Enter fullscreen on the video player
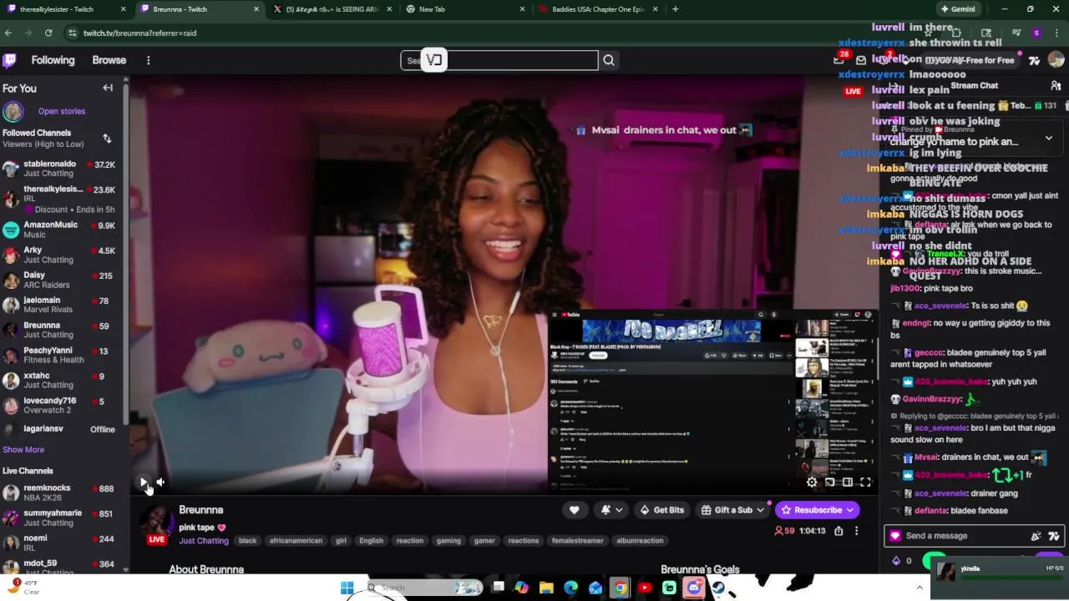 [x=865, y=482]
